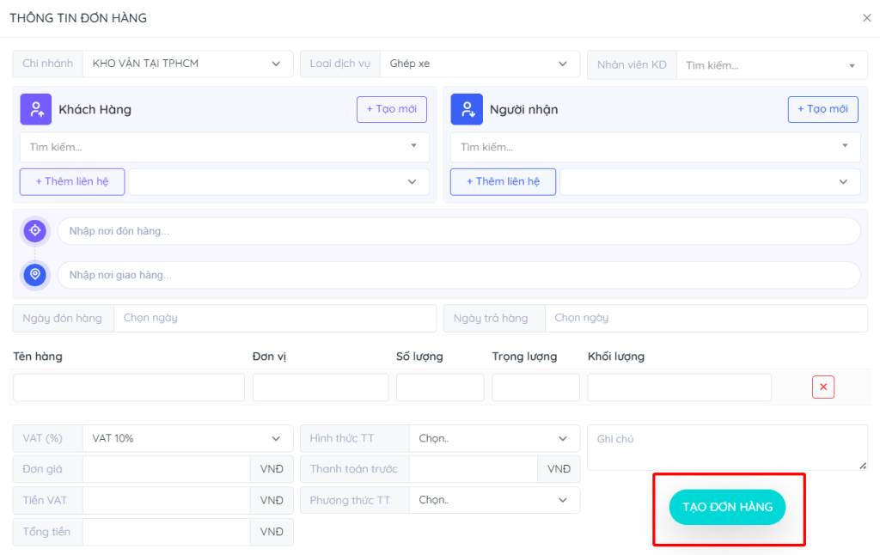Click the Ngày đón hàng date field
This screenshot has width=880, height=555.
tap(274, 318)
